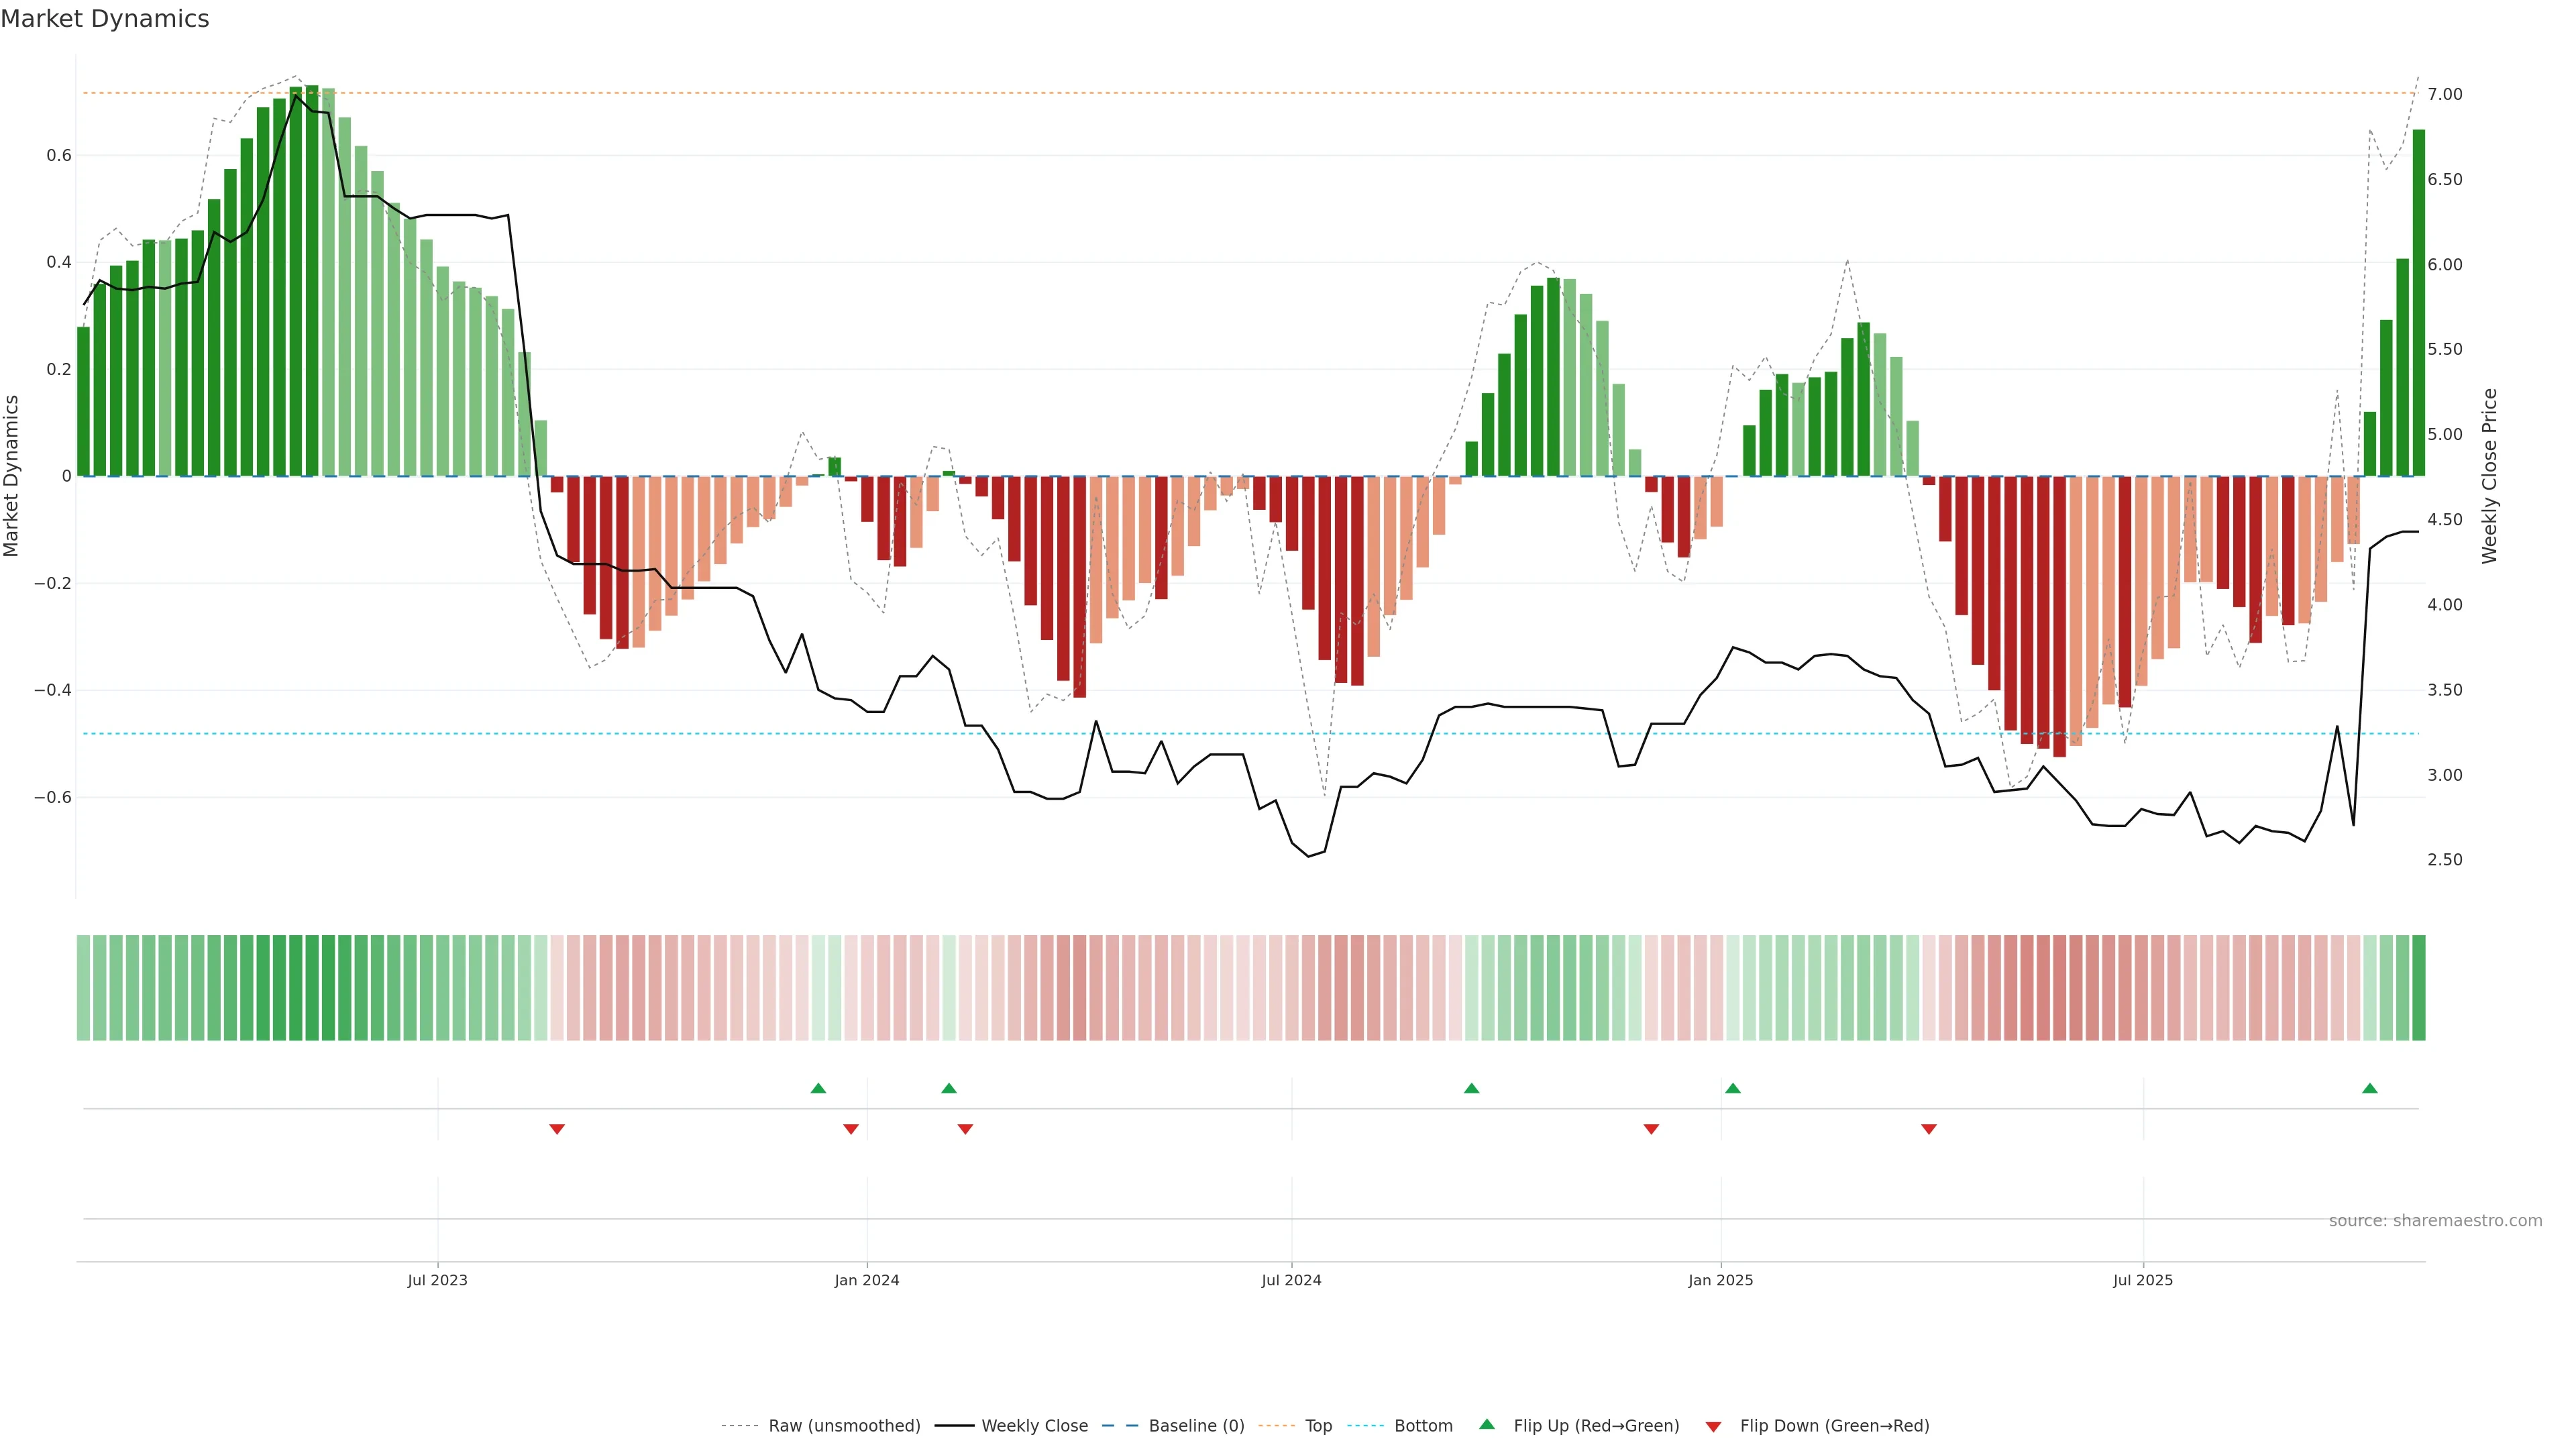Click the rightmost green flip-up triangle marker
Image resolution: width=2576 pixels, height=1449 pixels.
pyautogui.click(x=2369, y=1088)
